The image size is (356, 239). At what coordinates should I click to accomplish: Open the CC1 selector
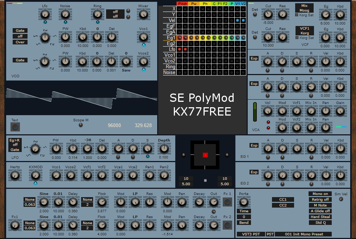pos(283,199)
